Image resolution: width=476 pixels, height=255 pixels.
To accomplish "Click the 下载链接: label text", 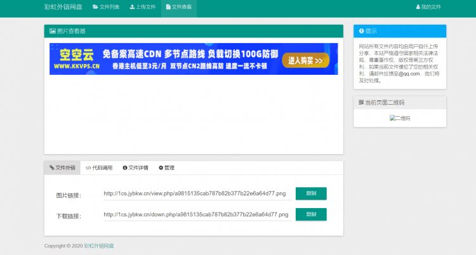I will tap(69, 216).
